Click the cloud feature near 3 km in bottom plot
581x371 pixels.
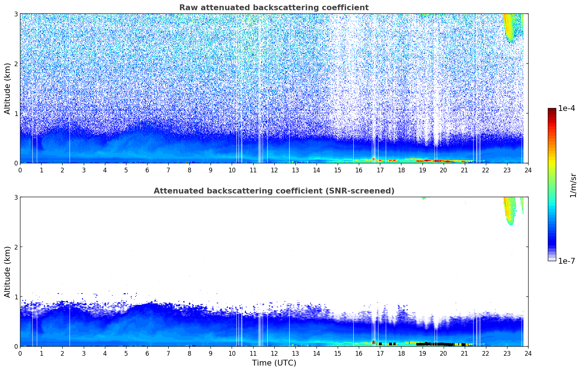510,211
